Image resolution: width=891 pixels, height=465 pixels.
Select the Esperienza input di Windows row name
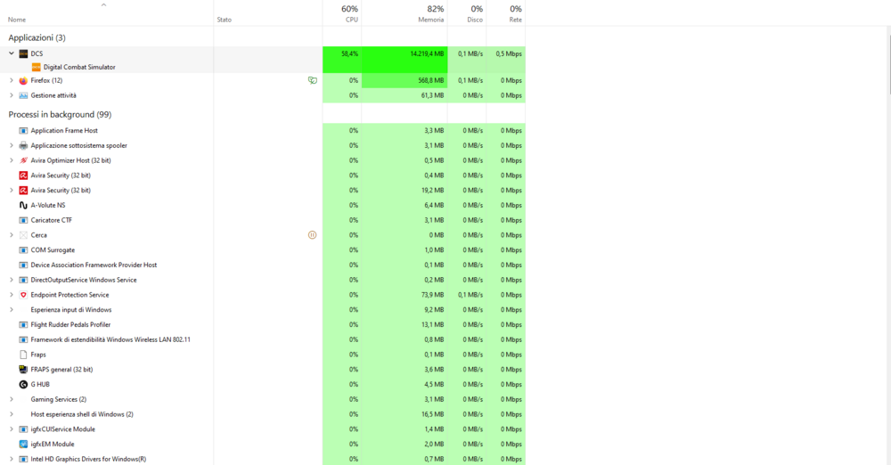(x=71, y=310)
